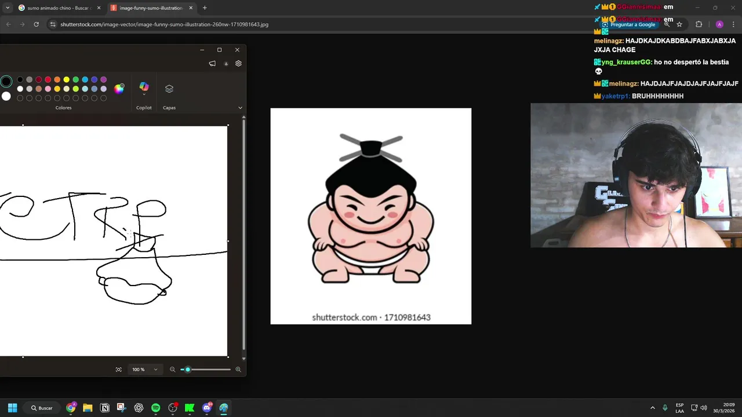Viewport: 742px width, 417px height.
Task: Close the image-funny-sumo-illustration tab
Action: pos(191,8)
